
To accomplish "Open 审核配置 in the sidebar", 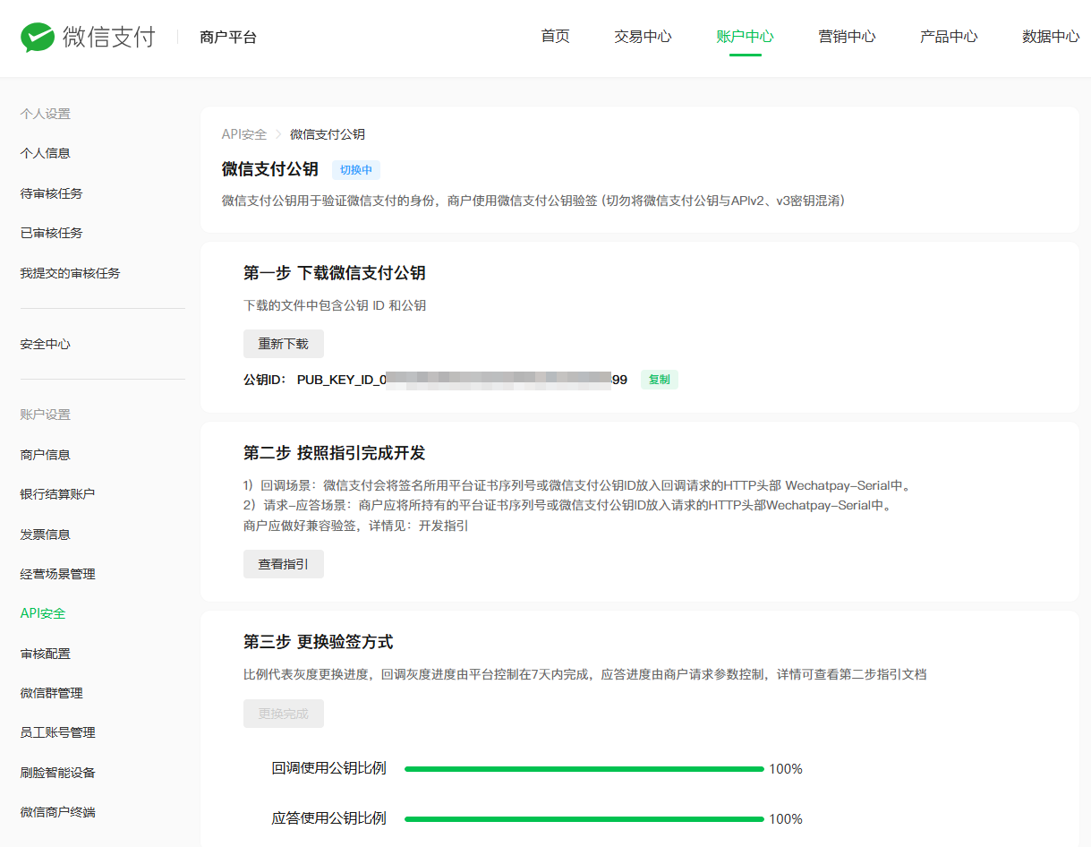I will tap(46, 654).
